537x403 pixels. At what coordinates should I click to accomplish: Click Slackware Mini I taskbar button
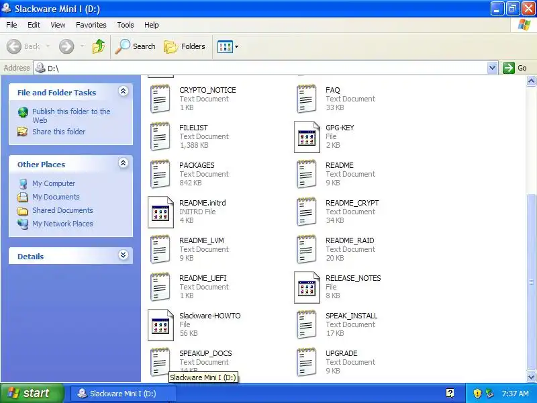point(124,394)
